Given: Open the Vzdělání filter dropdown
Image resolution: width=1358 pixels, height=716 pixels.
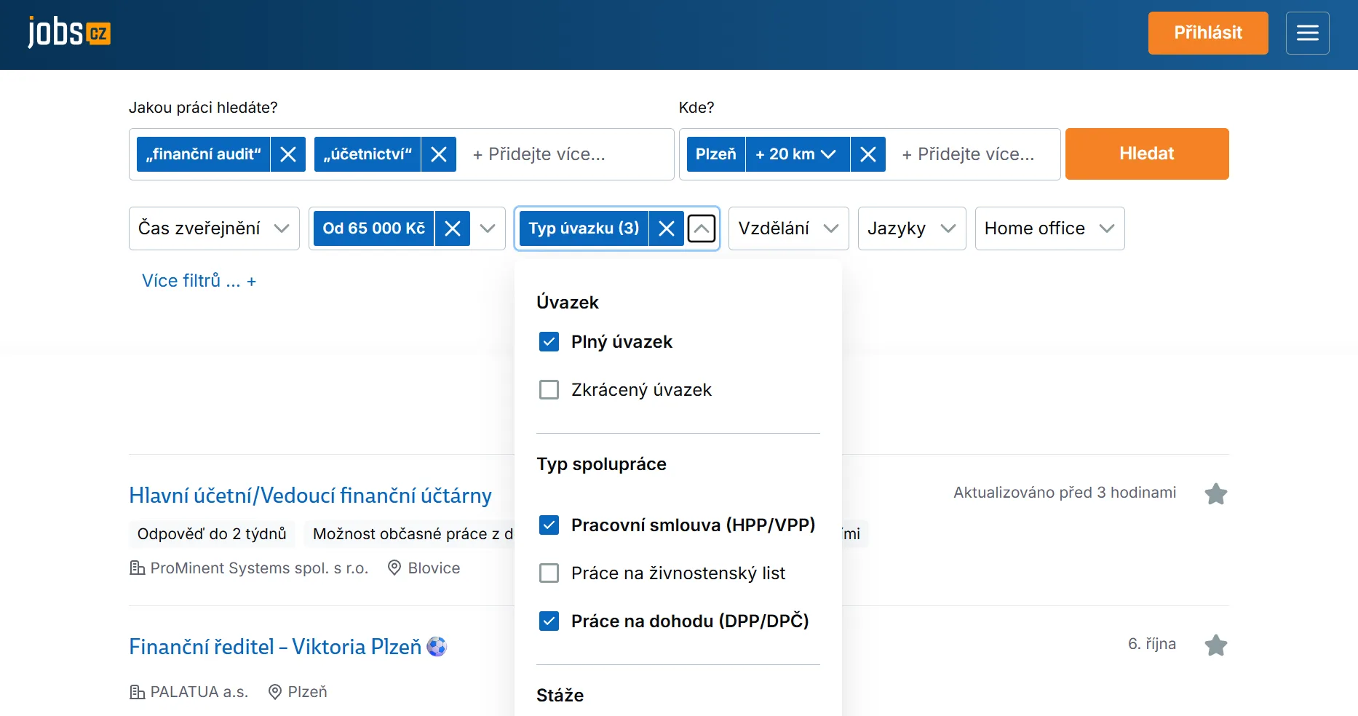Looking at the screenshot, I should pyautogui.click(x=789, y=228).
